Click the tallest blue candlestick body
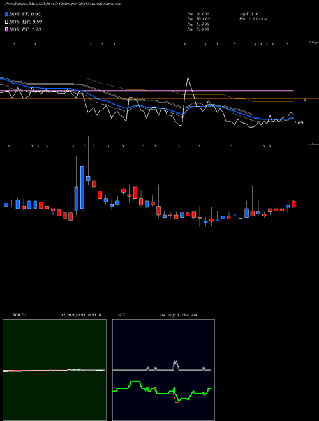This screenshot has height=421, width=319. click(82, 188)
